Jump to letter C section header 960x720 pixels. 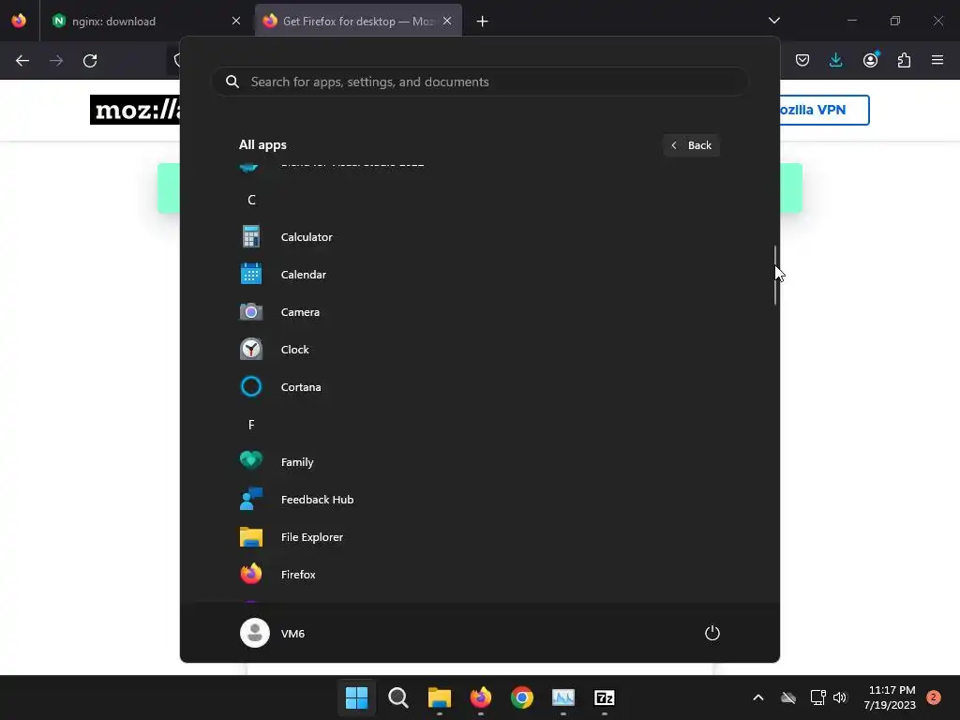(251, 200)
